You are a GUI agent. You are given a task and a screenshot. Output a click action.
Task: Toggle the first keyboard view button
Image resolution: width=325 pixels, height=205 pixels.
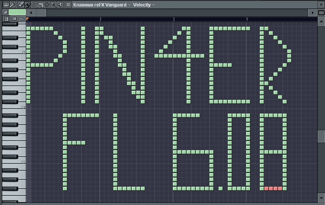(6, 19)
